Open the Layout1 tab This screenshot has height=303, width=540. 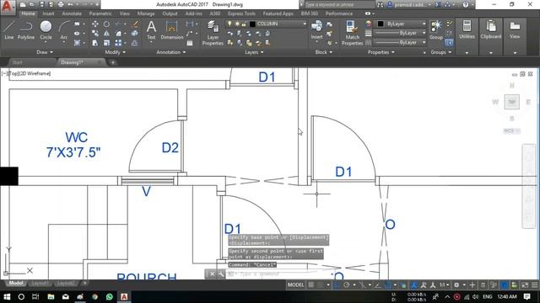tap(40, 283)
